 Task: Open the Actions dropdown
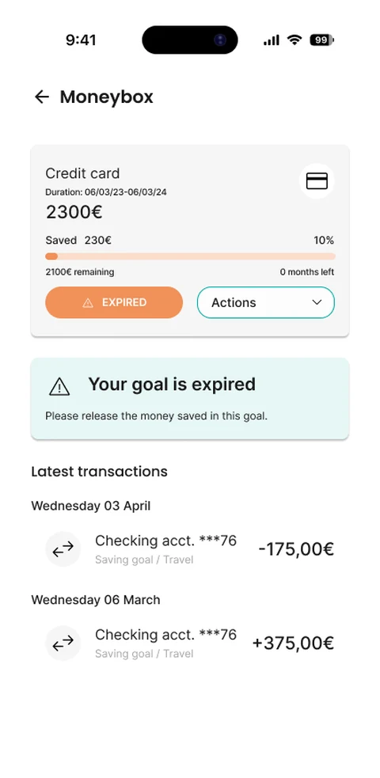266,302
